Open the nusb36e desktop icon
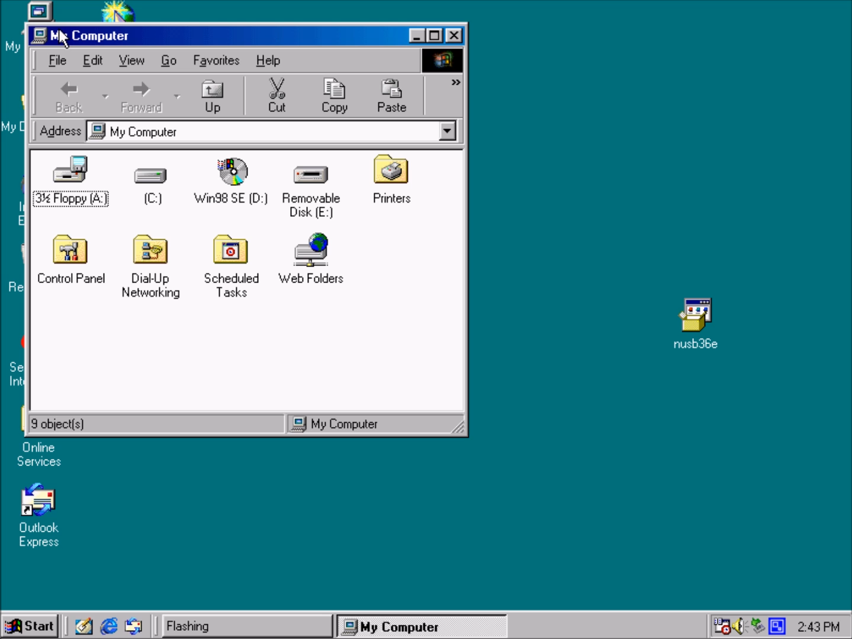Viewport: 852px width, 639px height. 695,314
